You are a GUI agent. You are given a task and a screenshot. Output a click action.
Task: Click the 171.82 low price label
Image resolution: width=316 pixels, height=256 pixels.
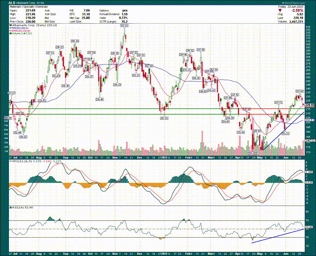(x=252, y=154)
